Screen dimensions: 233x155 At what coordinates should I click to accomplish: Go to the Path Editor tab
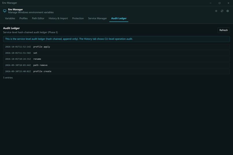pyautogui.click(x=38, y=18)
